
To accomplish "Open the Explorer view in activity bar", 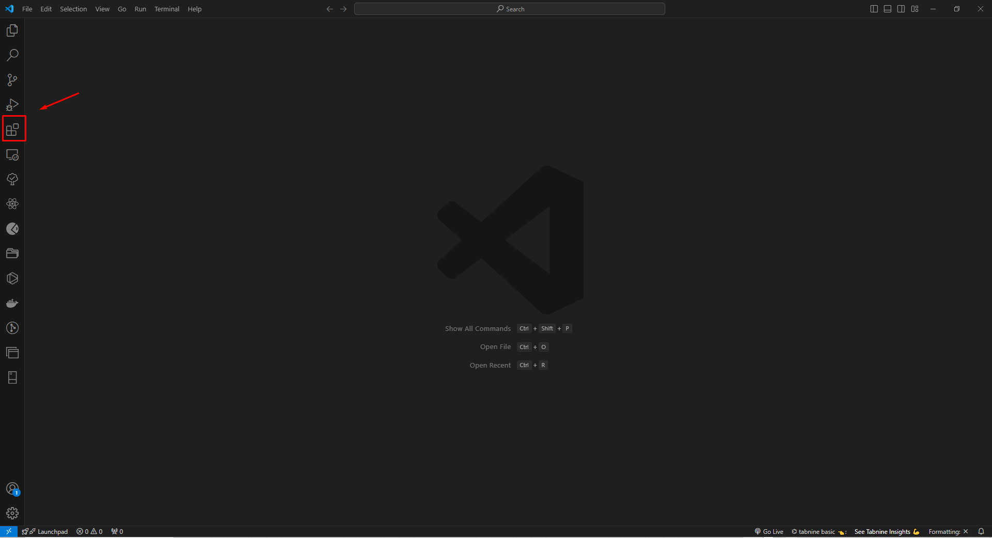I will pyautogui.click(x=12, y=30).
